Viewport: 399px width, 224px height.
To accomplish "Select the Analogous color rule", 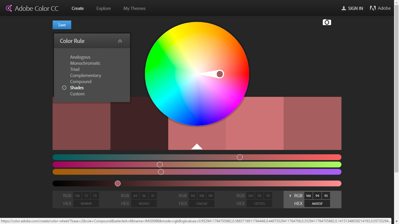I will 80,57.
